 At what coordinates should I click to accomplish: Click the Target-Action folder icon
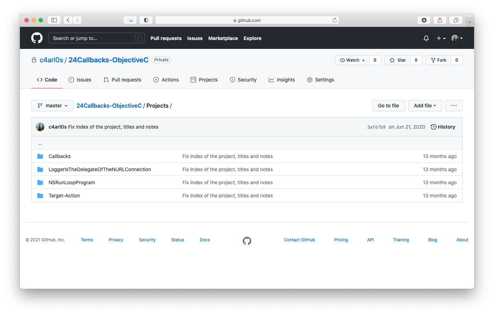point(40,196)
